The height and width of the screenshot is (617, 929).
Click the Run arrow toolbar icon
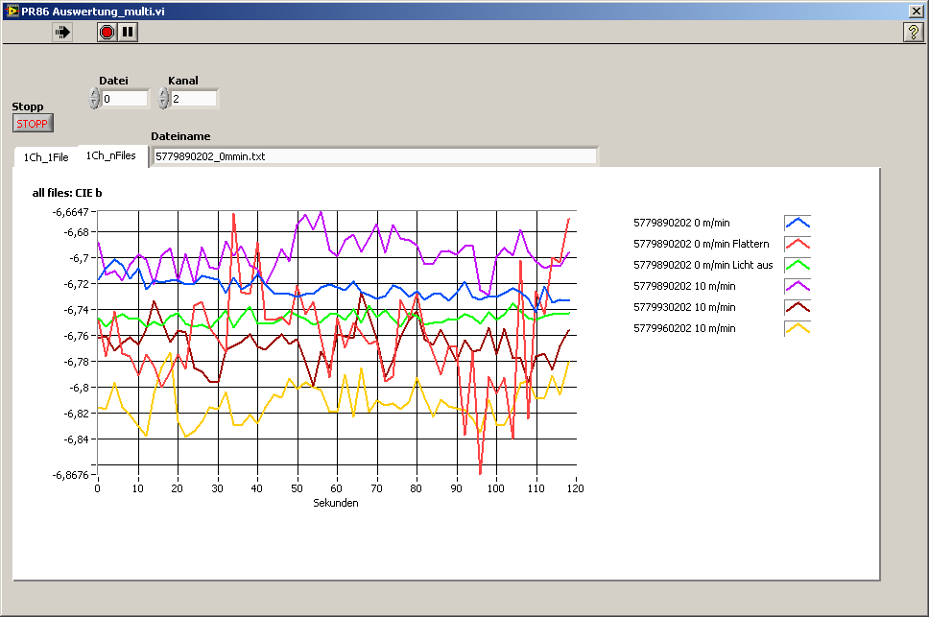pos(62,32)
